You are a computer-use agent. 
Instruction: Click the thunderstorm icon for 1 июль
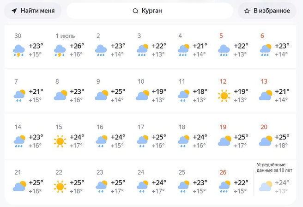click(60, 50)
